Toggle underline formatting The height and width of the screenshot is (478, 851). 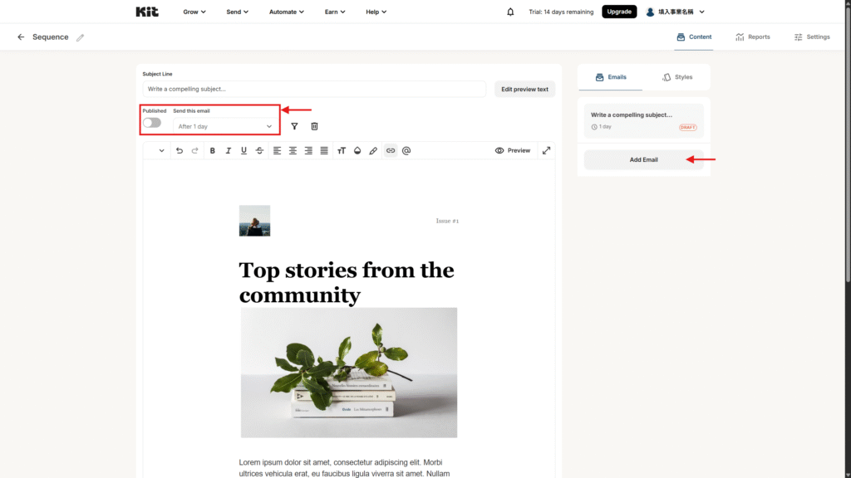pos(243,151)
